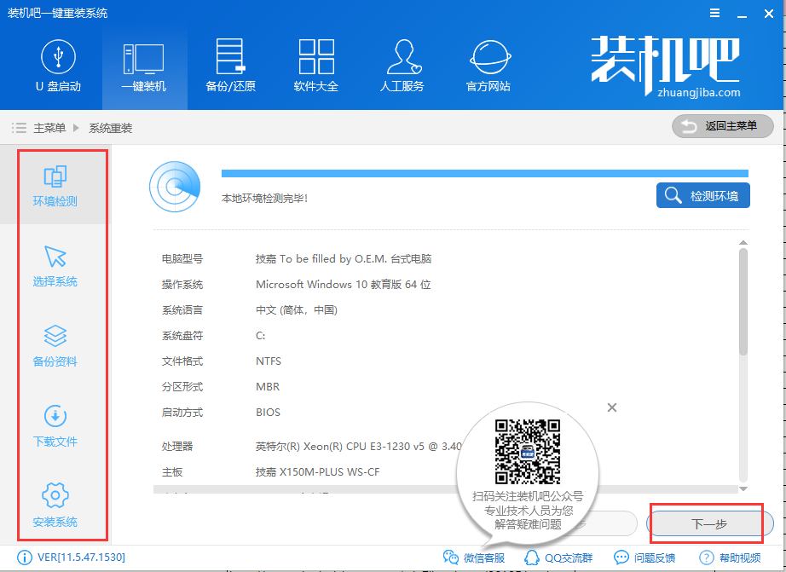
Task: Click the NTFS file format value
Action: (269, 361)
